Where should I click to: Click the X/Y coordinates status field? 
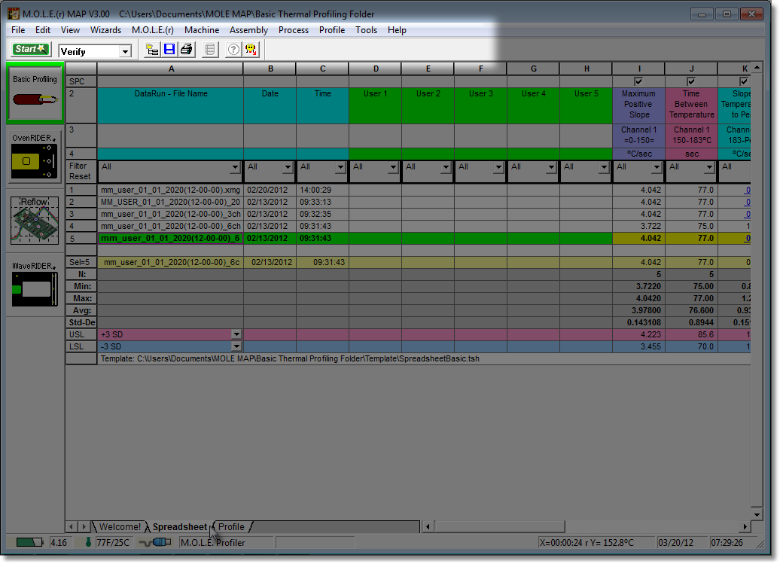point(595,543)
